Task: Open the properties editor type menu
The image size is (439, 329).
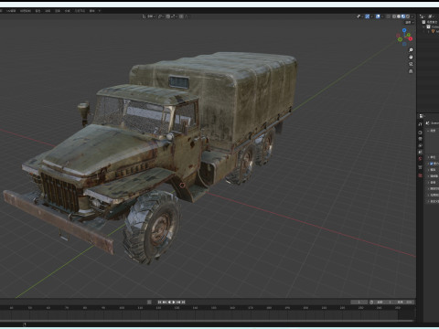Action: 422,116
